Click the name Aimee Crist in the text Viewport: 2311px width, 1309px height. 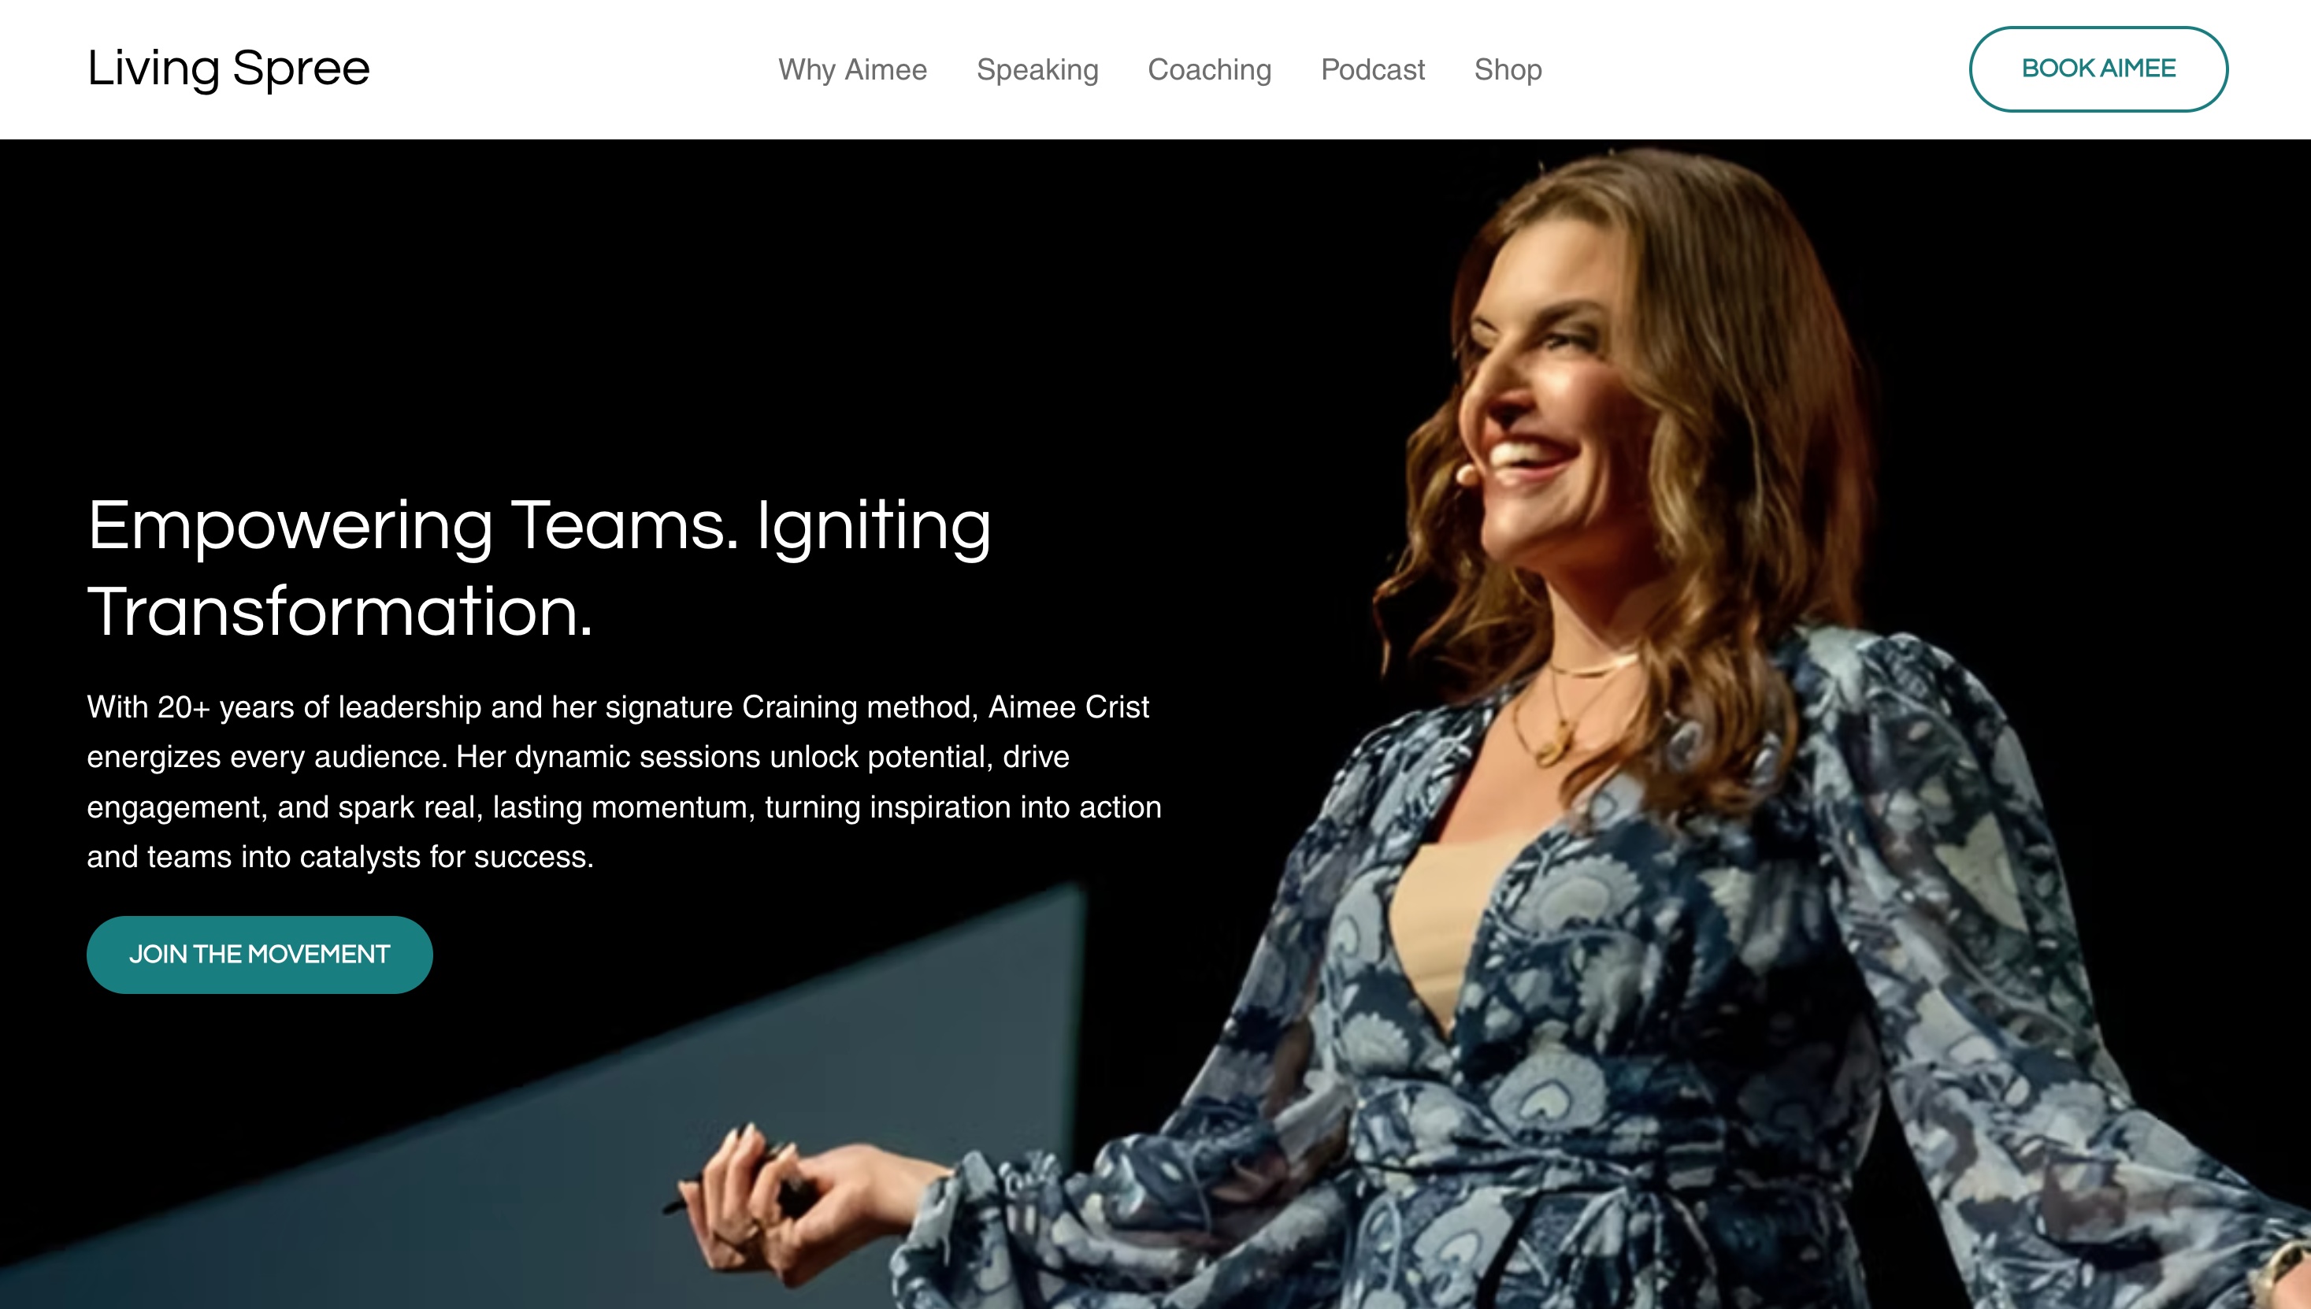(1068, 706)
